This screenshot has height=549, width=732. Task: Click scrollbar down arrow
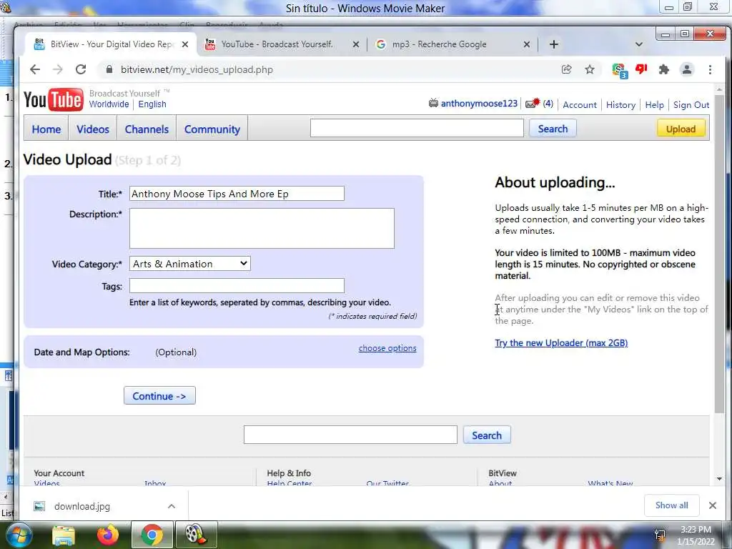[x=719, y=479]
